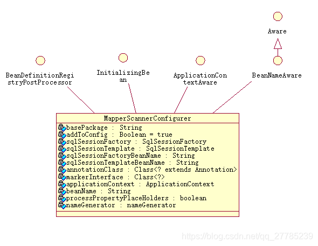Click empty operations compartment of MapperScannerConfigurer

pos(148,214)
